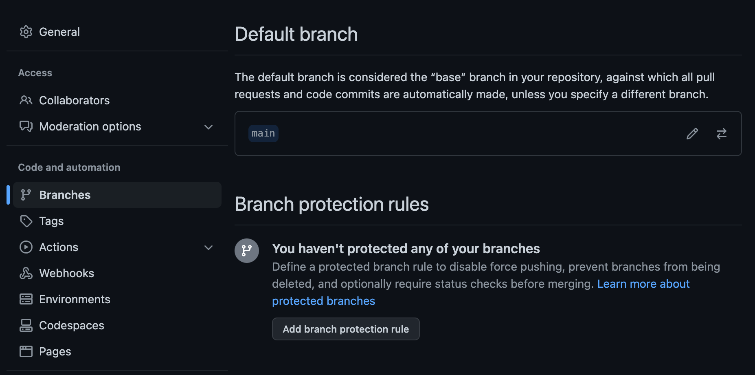Click the Environments server icon
This screenshot has width=755, height=375.
(26, 299)
